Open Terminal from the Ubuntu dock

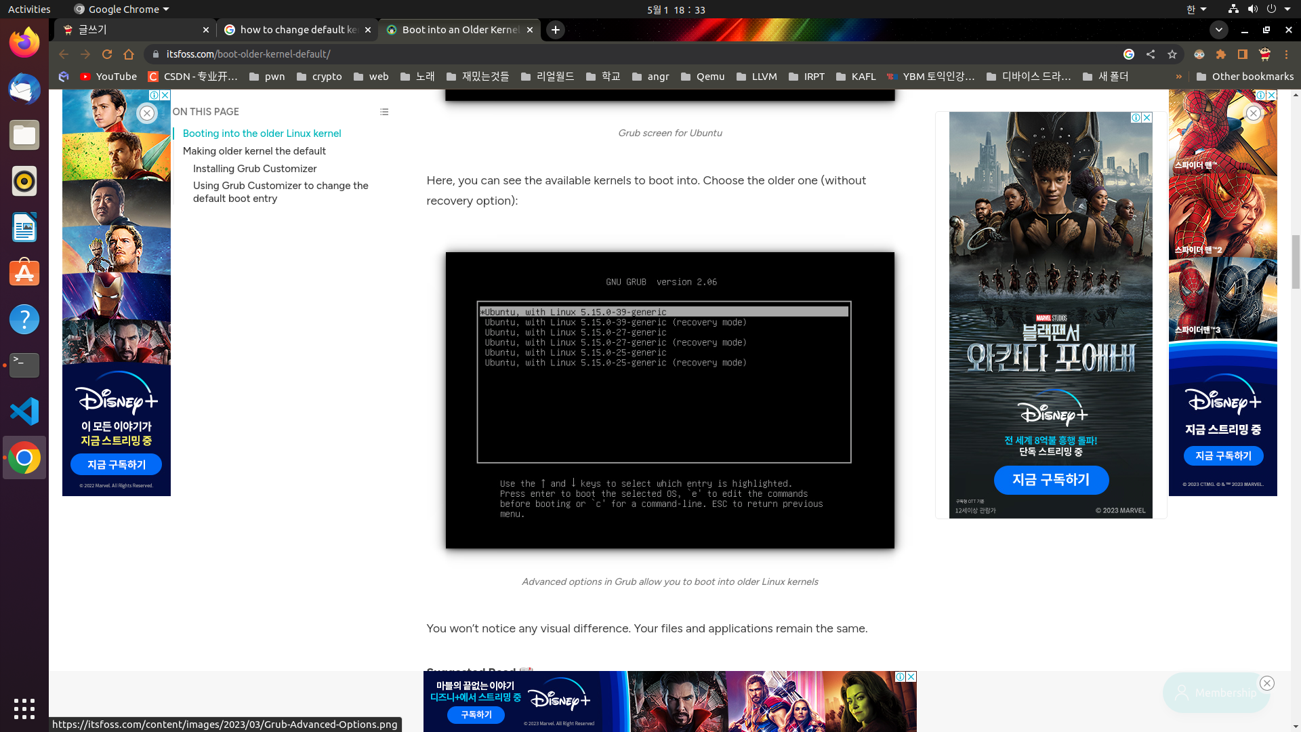[x=24, y=365]
